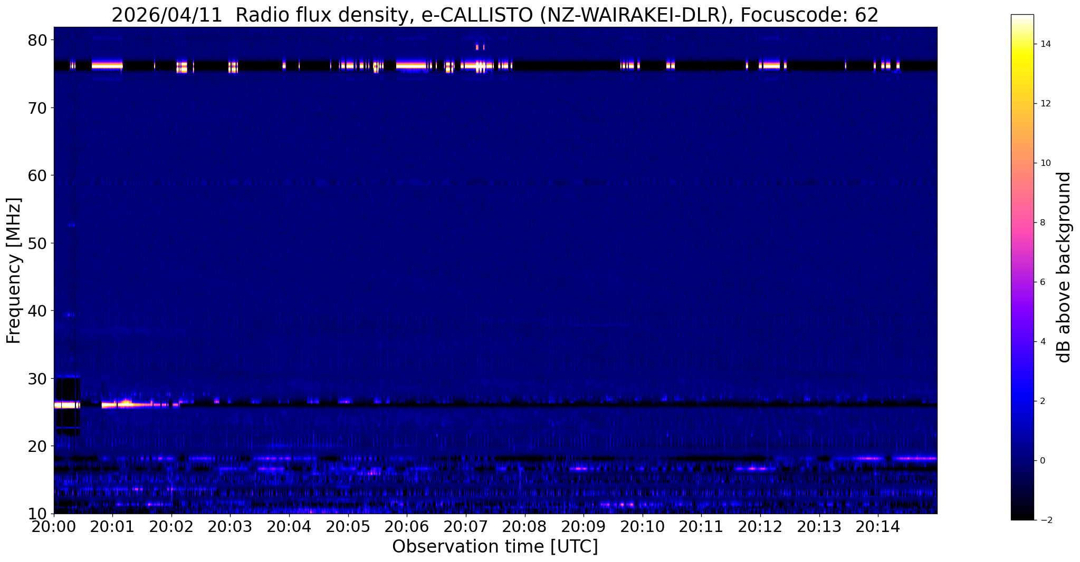This screenshot has width=1080, height=562.
Task: Pick the 20:10 tick on time axis
Action: click(642, 527)
